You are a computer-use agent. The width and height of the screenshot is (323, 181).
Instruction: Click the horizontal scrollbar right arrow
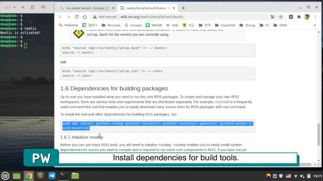pos(315,165)
